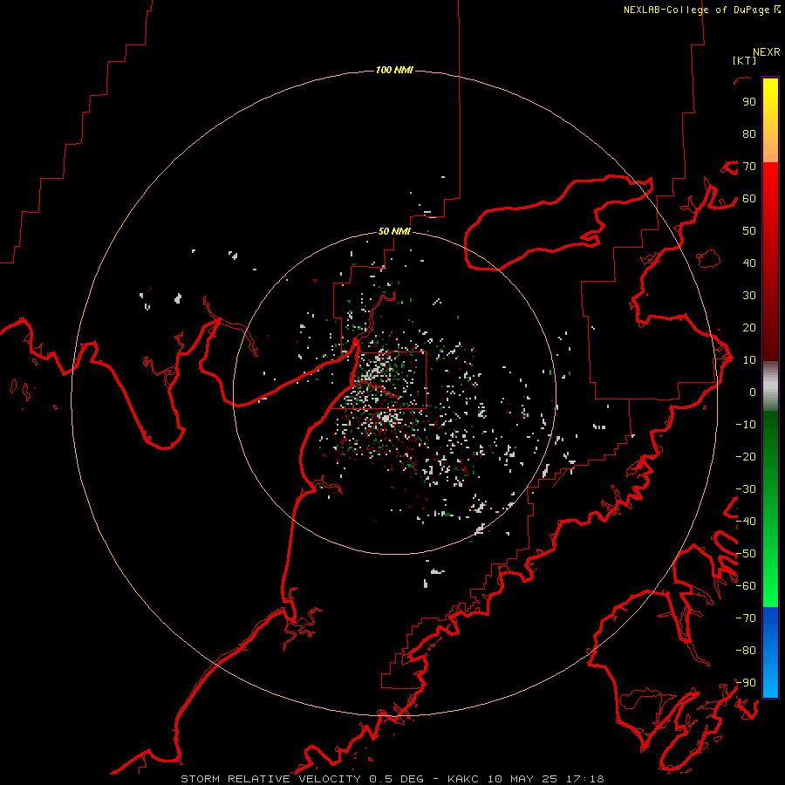Viewport: 785px width, 785px height.
Task: Click the -90 value on the velocity scale
Action: click(746, 683)
